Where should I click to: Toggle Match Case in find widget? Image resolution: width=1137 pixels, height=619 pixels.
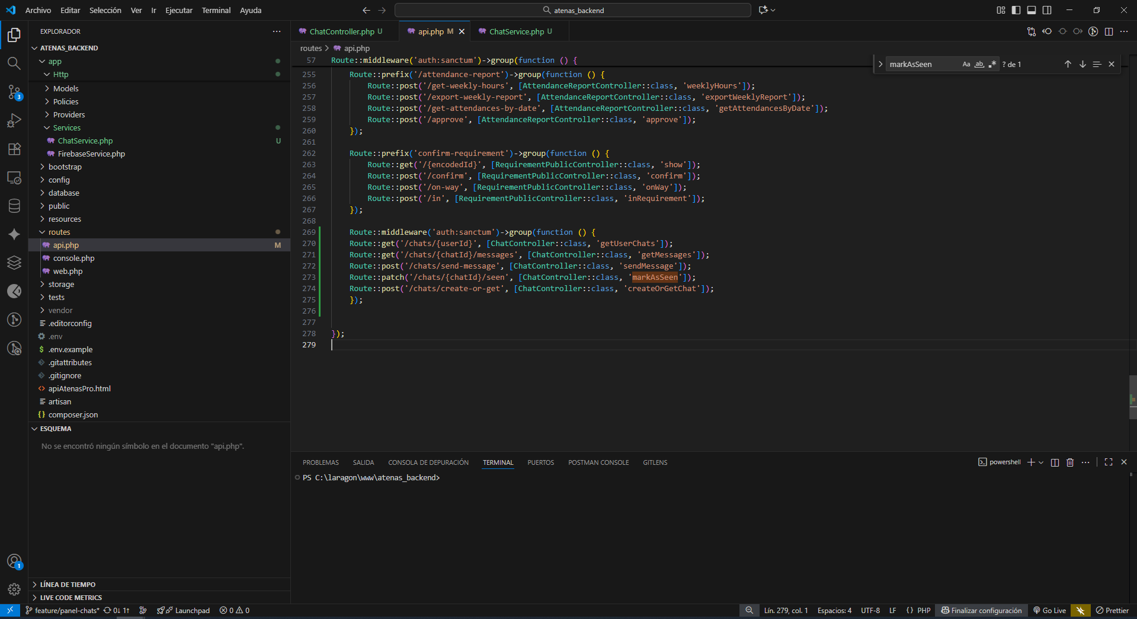tap(966, 64)
